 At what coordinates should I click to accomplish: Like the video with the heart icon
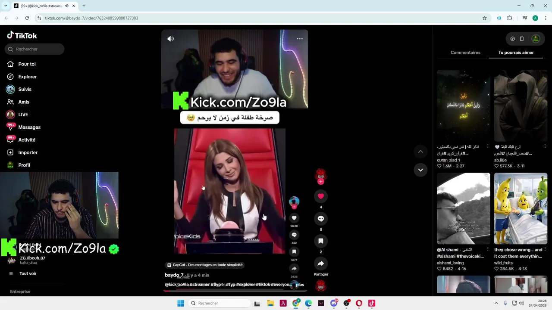321,196
